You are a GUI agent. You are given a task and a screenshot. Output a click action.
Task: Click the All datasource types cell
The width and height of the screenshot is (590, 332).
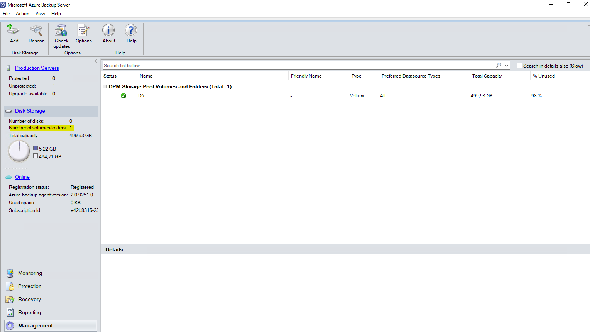[x=383, y=96]
